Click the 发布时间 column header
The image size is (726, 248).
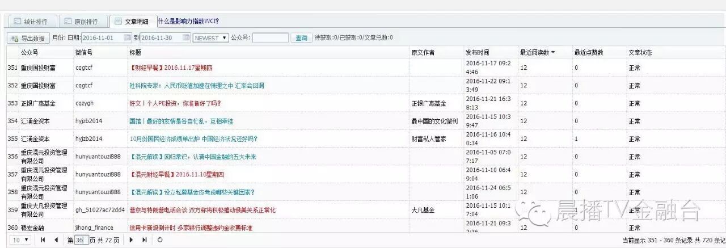[x=478, y=52]
